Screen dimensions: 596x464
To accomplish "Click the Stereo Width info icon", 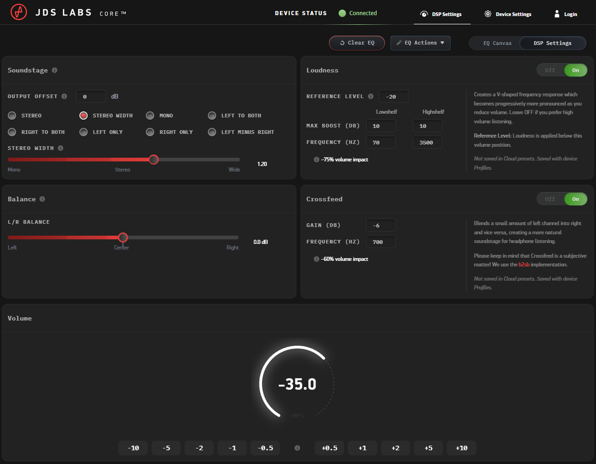I will 61,148.
